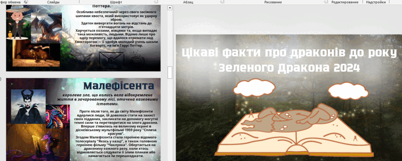The height and width of the screenshot is (161, 402).
Task: Open the Абзац group dialog launcher
Action: point(221,2)
